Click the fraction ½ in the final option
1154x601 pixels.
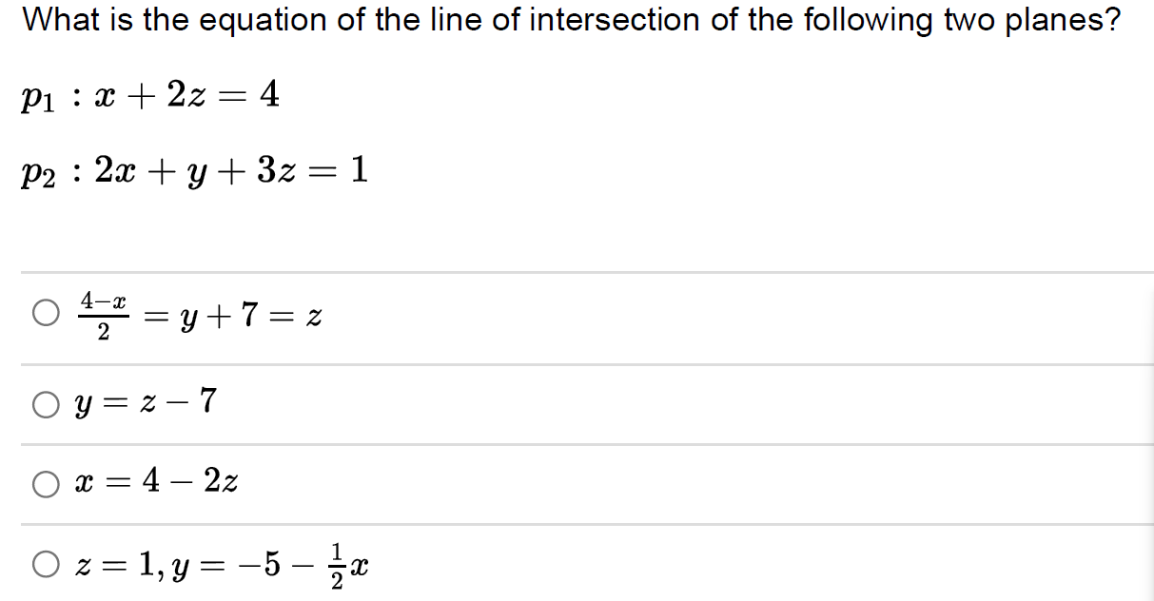point(338,563)
